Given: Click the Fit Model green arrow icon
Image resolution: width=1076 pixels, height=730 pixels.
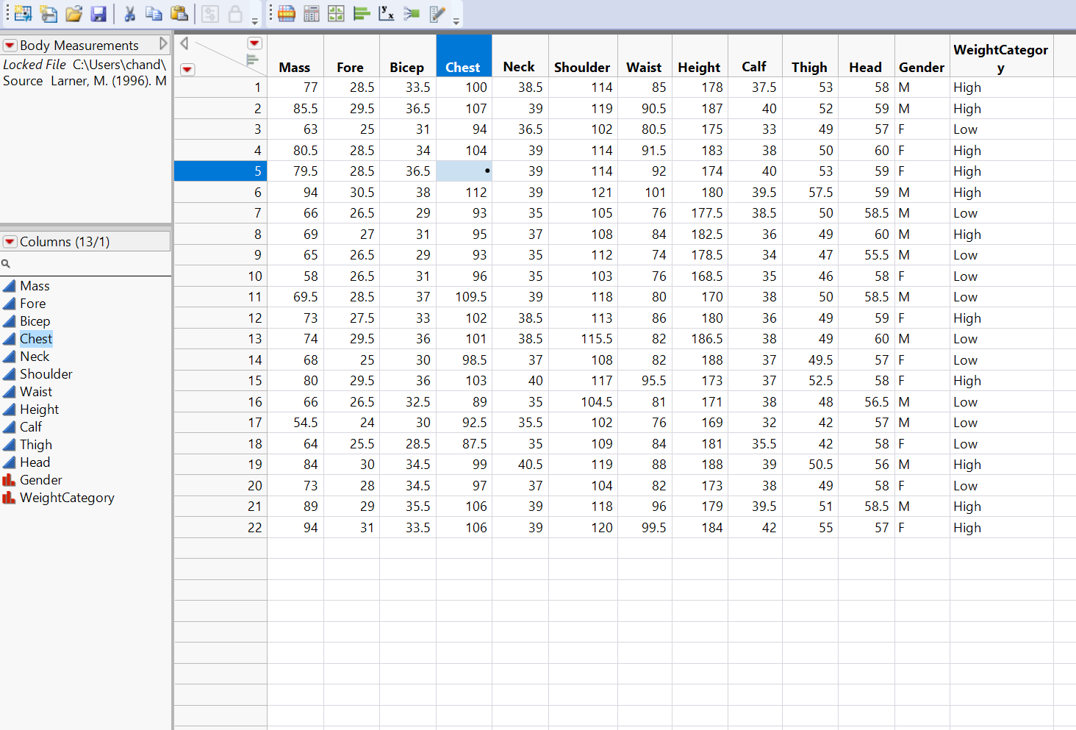Looking at the screenshot, I should tap(412, 13).
